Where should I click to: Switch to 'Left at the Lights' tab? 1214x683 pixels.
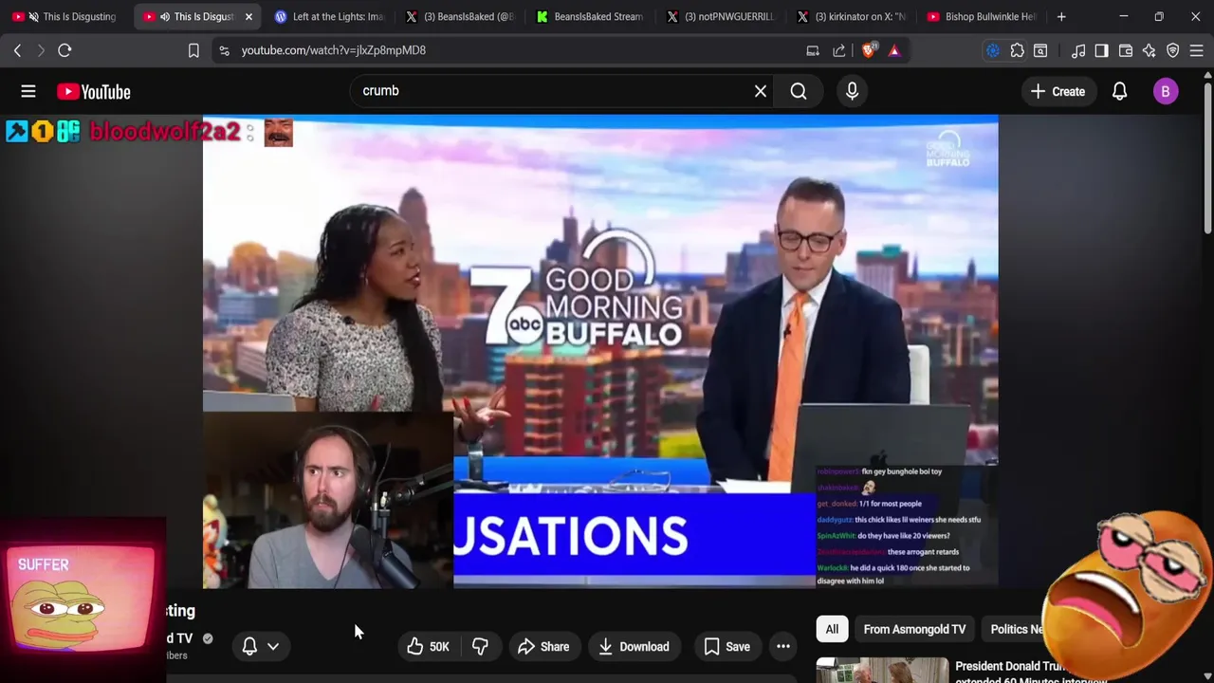coord(328,16)
